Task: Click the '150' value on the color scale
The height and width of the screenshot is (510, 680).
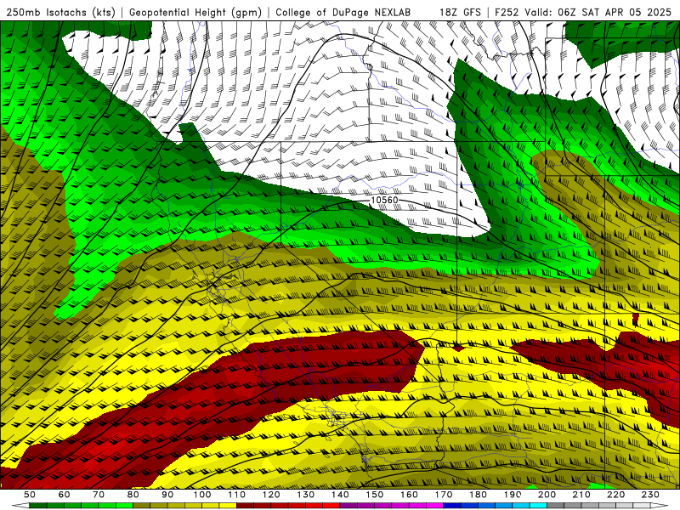Action: (x=374, y=495)
